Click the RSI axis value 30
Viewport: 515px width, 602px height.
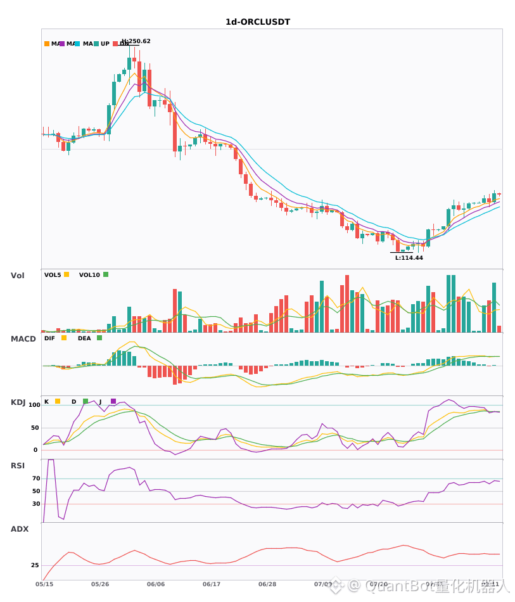(x=37, y=504)
